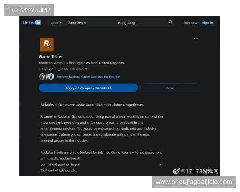
Task: Click the external link icon on Apply
Action: [110, 88]
